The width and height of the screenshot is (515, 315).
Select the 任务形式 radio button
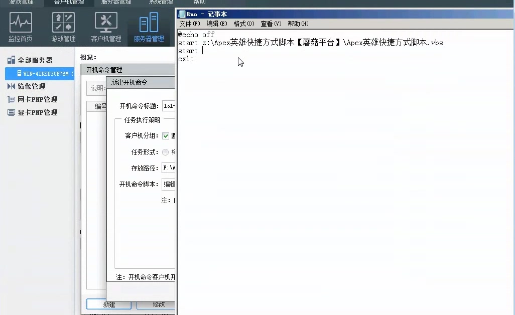164,152
